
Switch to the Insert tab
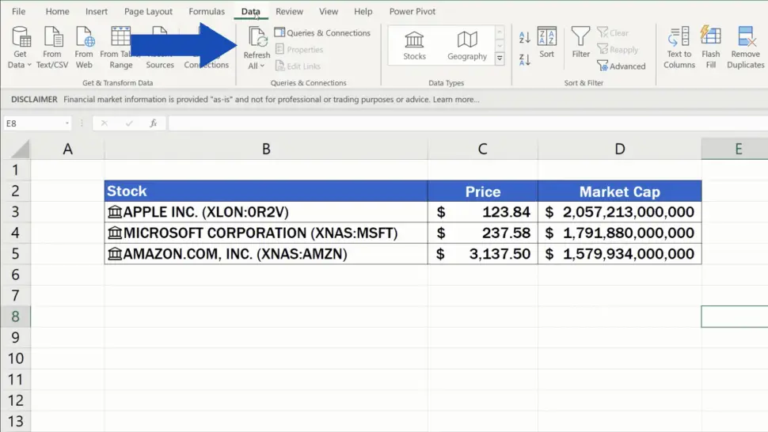click(x=97, y=11)
